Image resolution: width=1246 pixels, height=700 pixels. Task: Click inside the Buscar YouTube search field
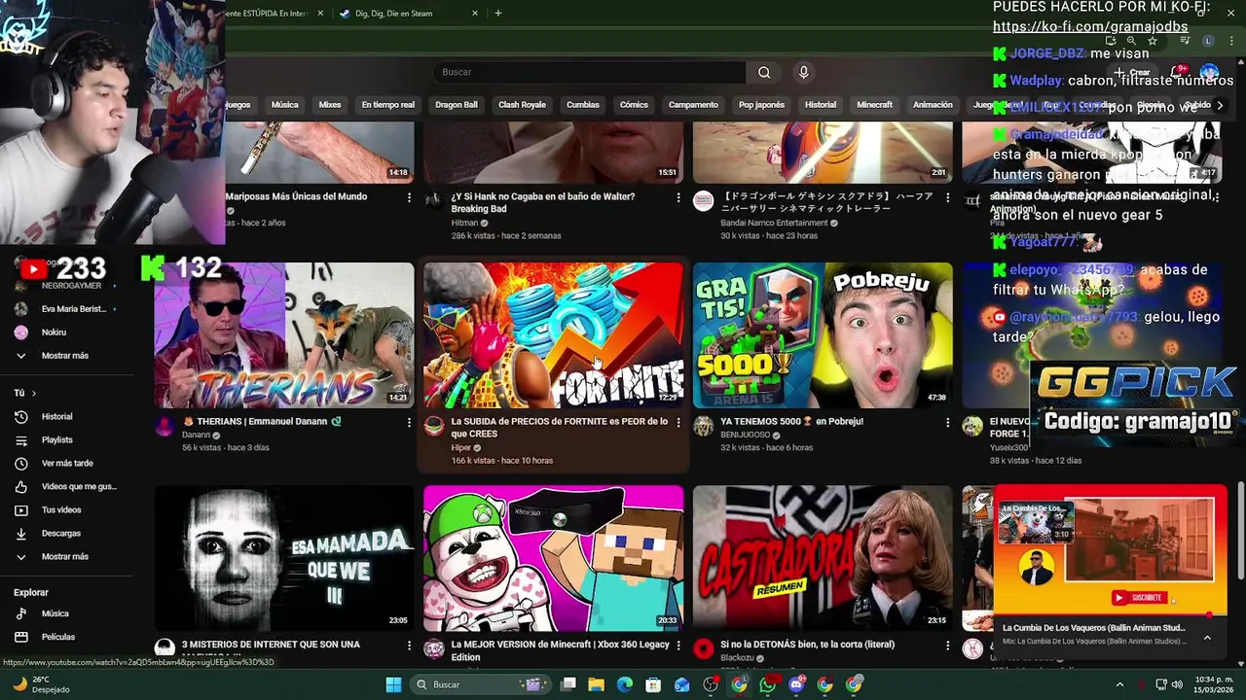pyautogui.click(x=589, y=72)
